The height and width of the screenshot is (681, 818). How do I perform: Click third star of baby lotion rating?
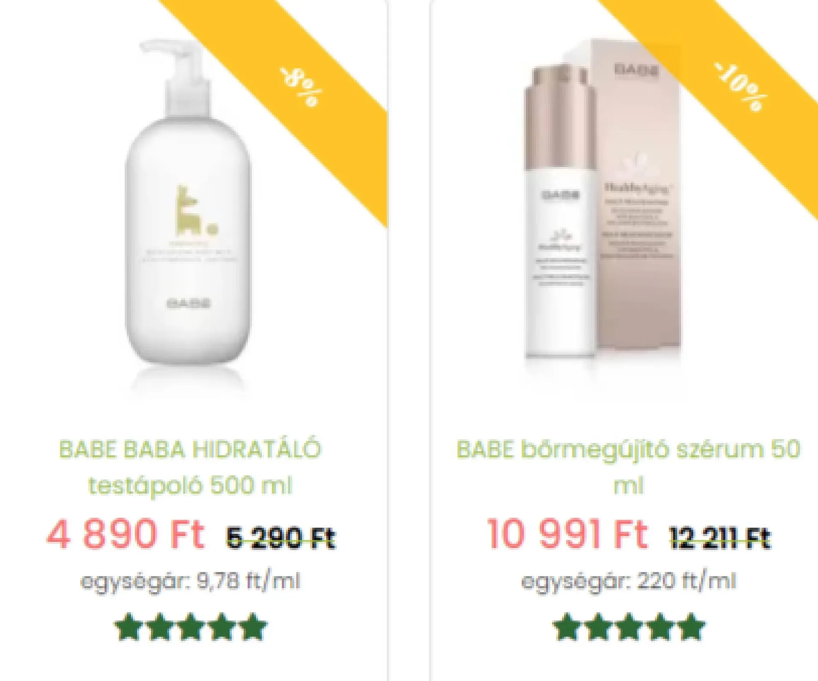point(190,626)
